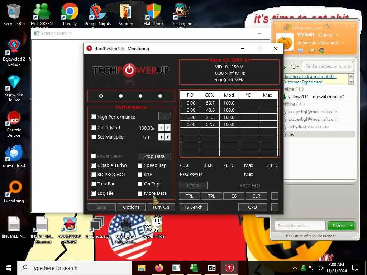Select contact 'yellows111 - no switchboard?'
The image size is (367, 275).
pyautogui.click(x=316, y=97)
